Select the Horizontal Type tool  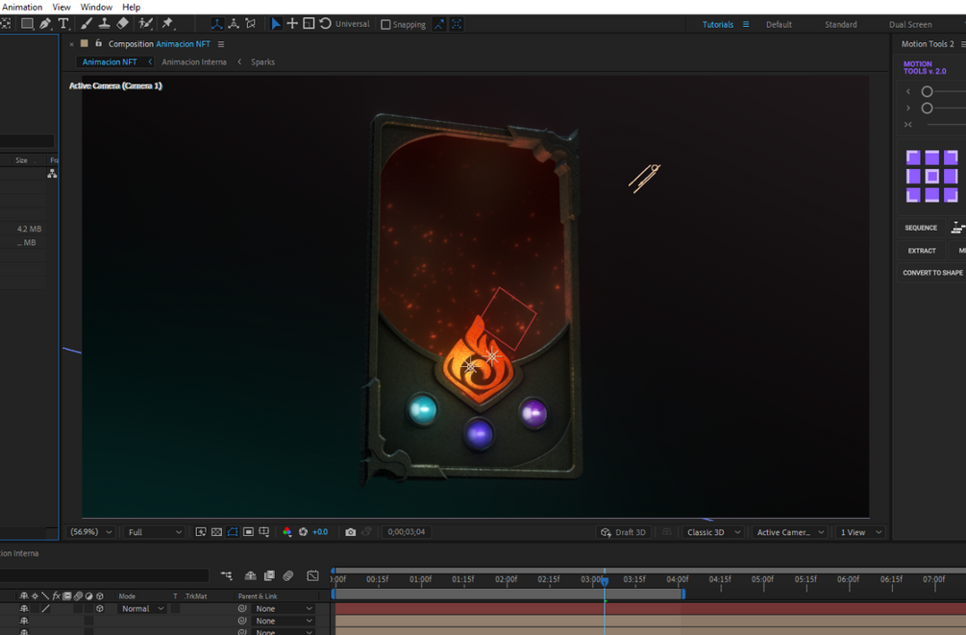63,24
